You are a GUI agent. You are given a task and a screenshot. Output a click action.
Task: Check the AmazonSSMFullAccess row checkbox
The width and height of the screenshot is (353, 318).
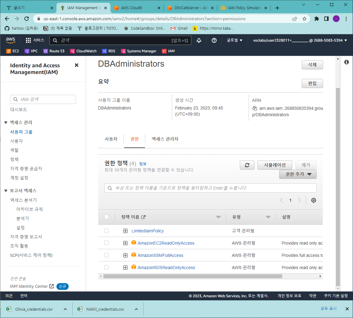coord(106,255)
